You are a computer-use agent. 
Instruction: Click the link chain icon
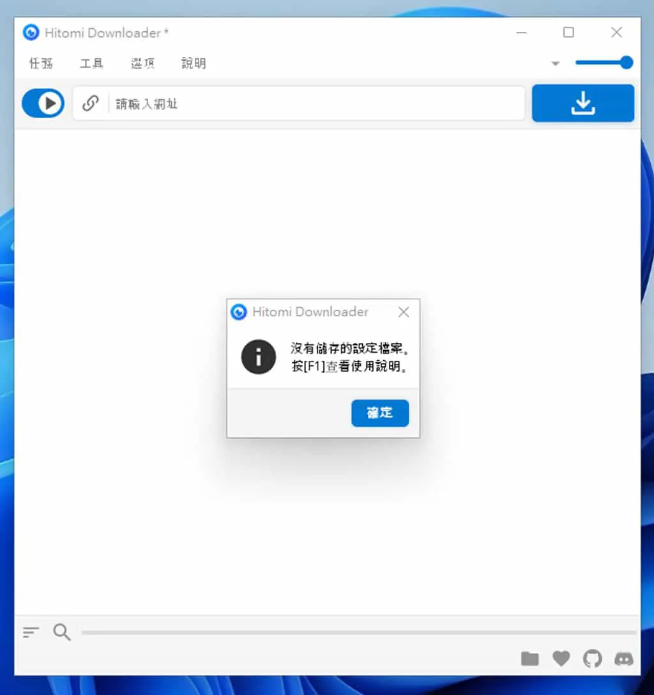point(91,103)
